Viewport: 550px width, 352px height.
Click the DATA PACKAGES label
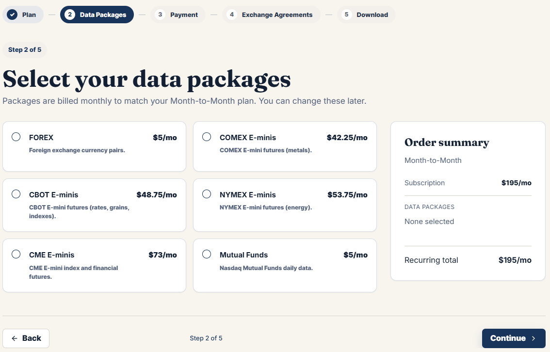(429, 207)
